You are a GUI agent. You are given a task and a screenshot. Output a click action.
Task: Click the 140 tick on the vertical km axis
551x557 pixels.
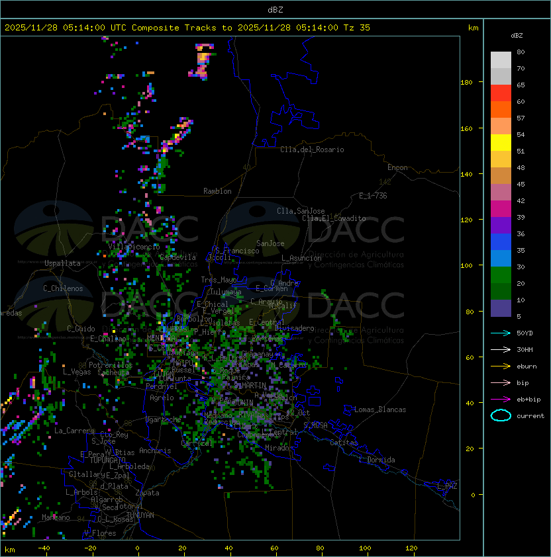click(x=466, y=175)
